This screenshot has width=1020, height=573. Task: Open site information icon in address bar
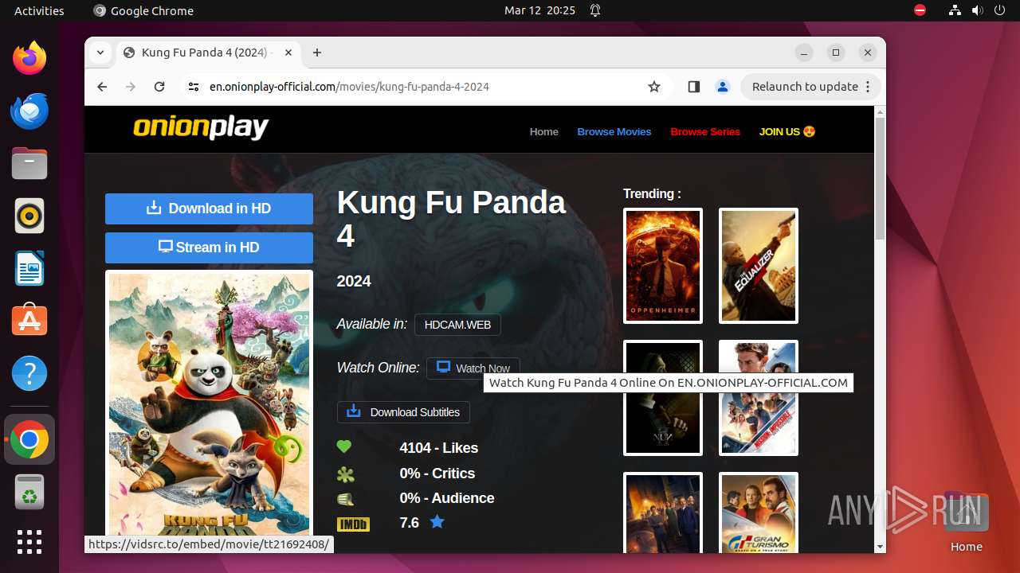coord(193,87)
